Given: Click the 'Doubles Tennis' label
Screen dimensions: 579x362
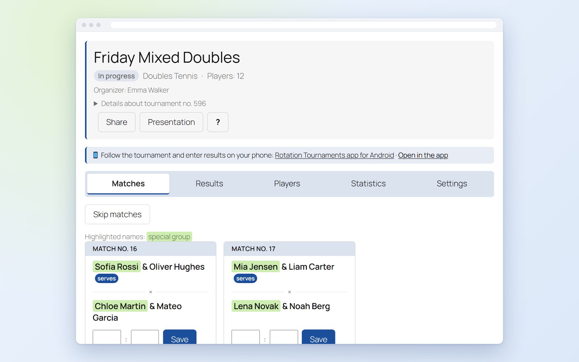Looking at the screenshot, I should tap(170, 76).
